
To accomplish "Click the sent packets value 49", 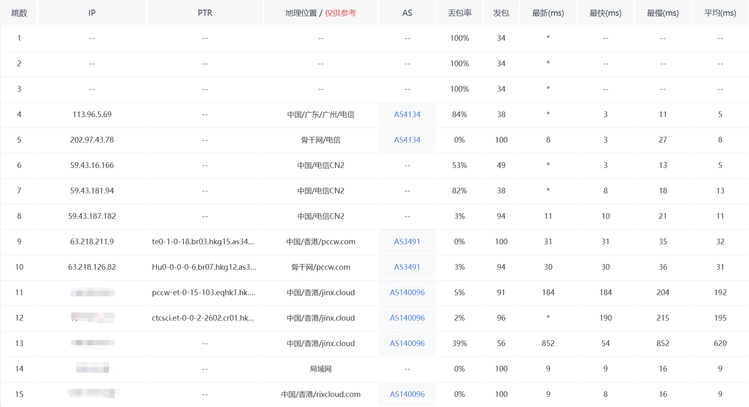I will pyautogui.click(x=501, y=165).
